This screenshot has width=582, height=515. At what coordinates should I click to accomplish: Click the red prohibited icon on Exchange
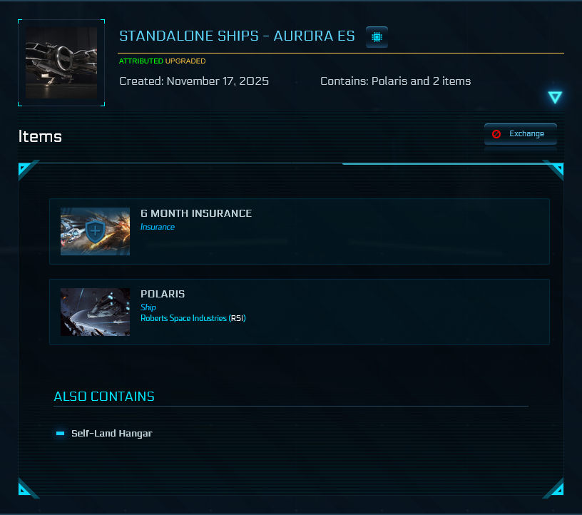(x=496, y=134)
